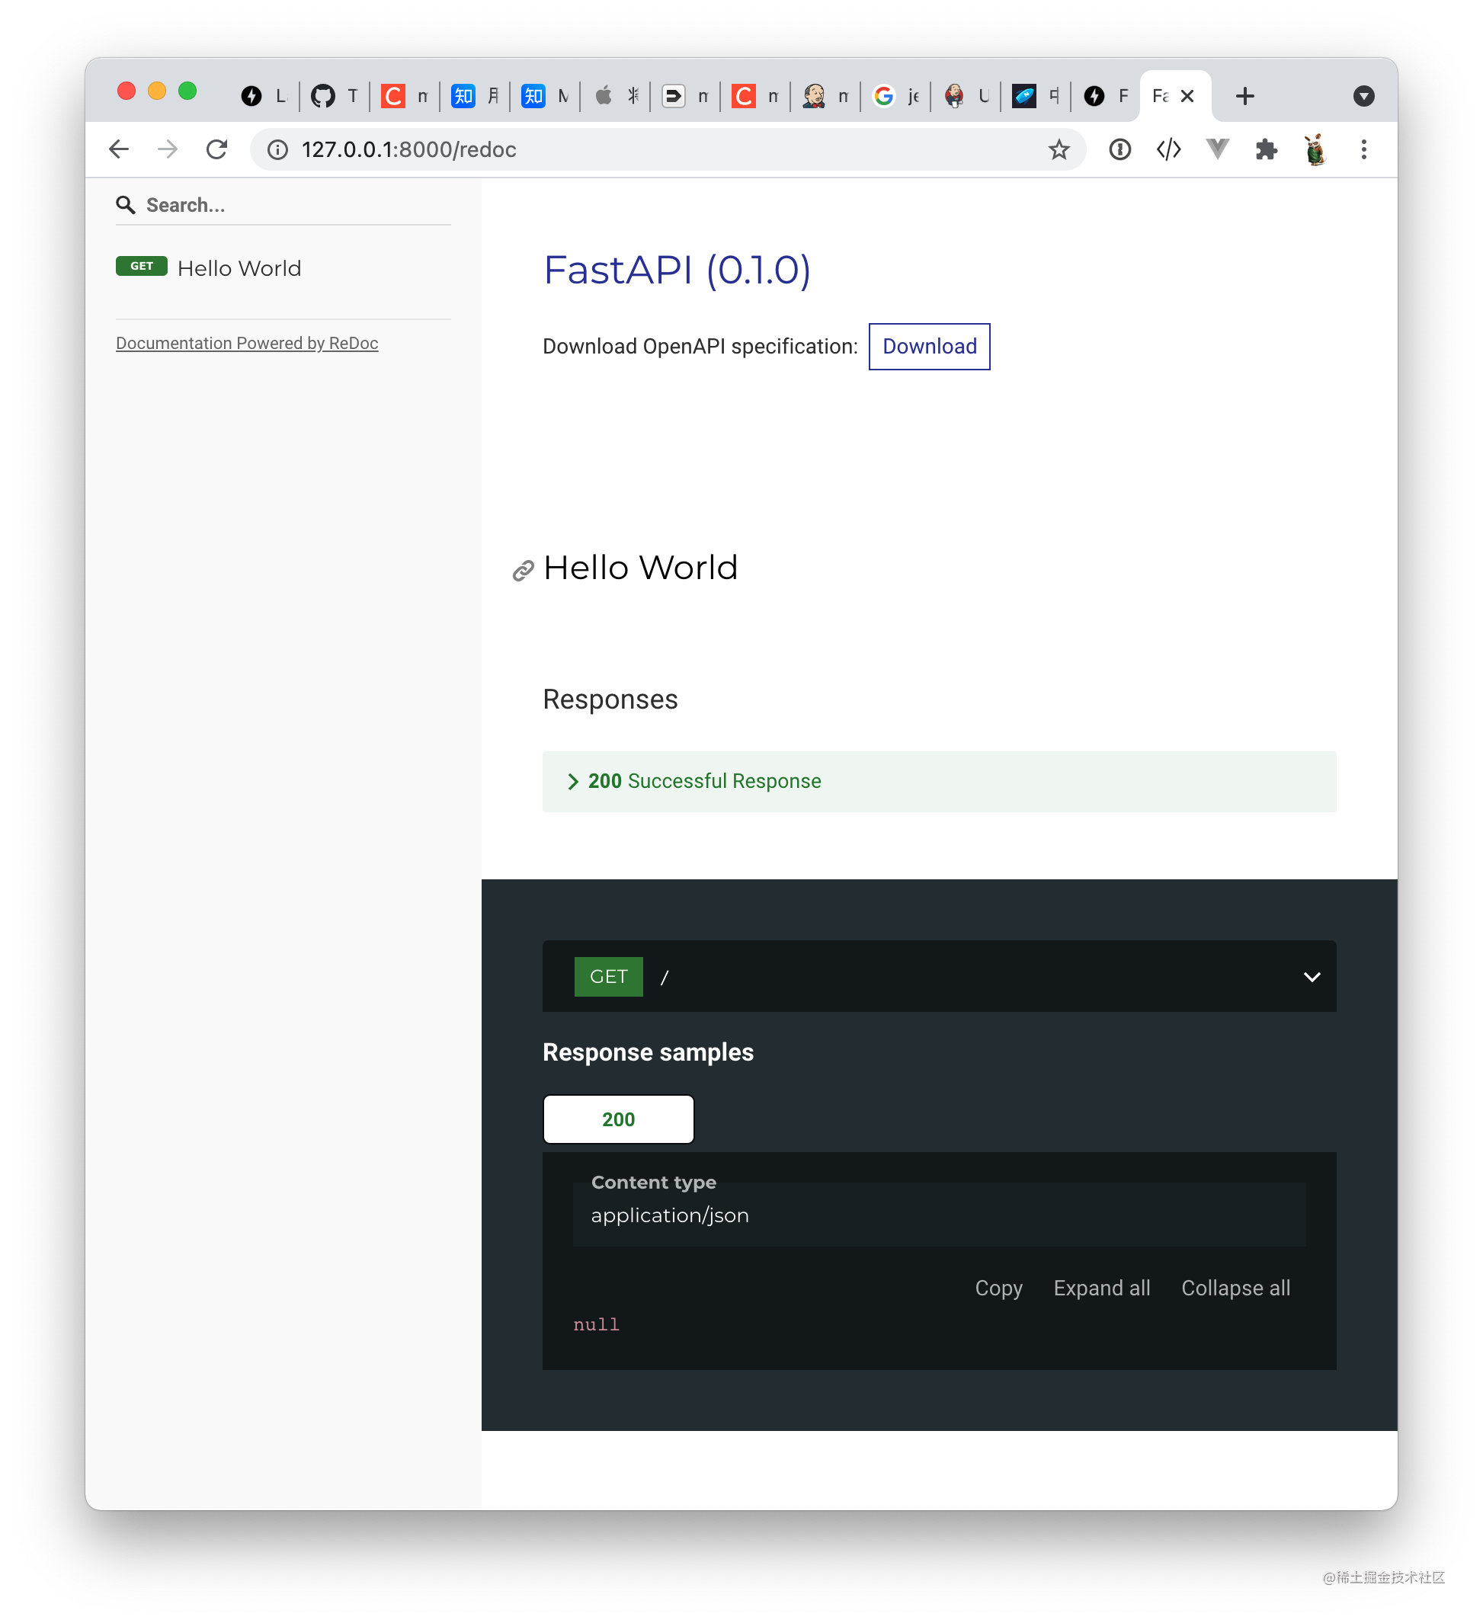Click the site info icon in address bar
The width and height of the screenshot is (1483, 1623).
pos(277,150)
